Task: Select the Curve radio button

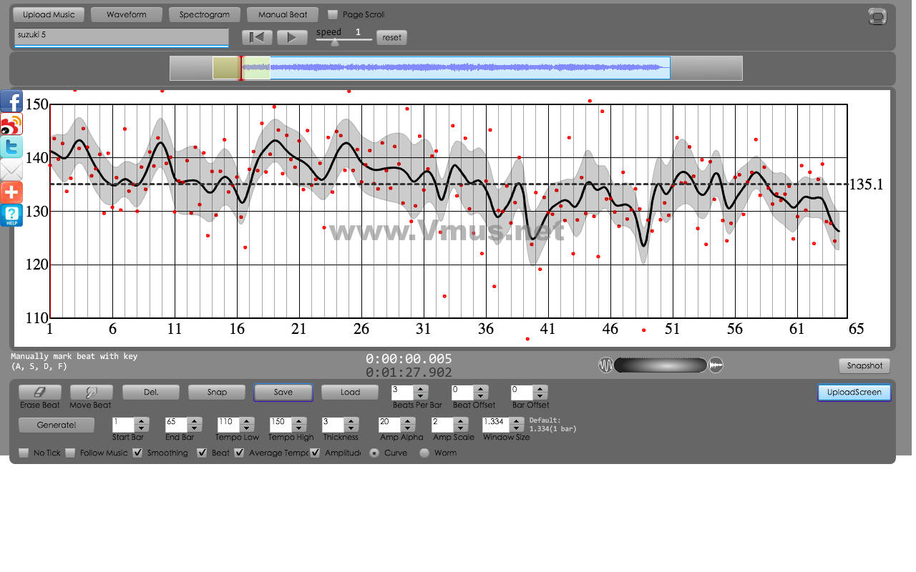Action: [x=374, y=453]
